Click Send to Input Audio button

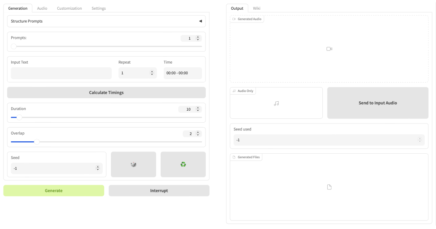click(x=377, y=103)
